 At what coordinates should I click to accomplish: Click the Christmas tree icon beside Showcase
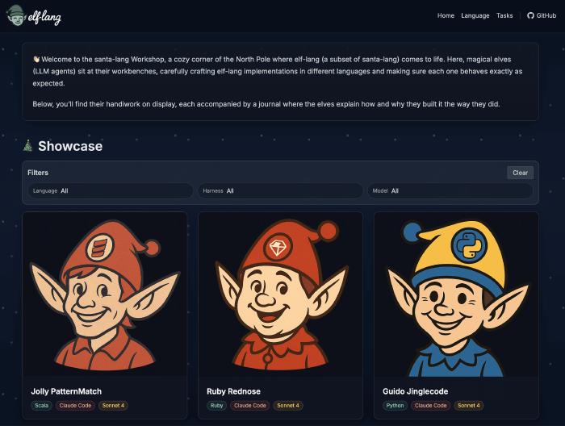coord(27,146)
